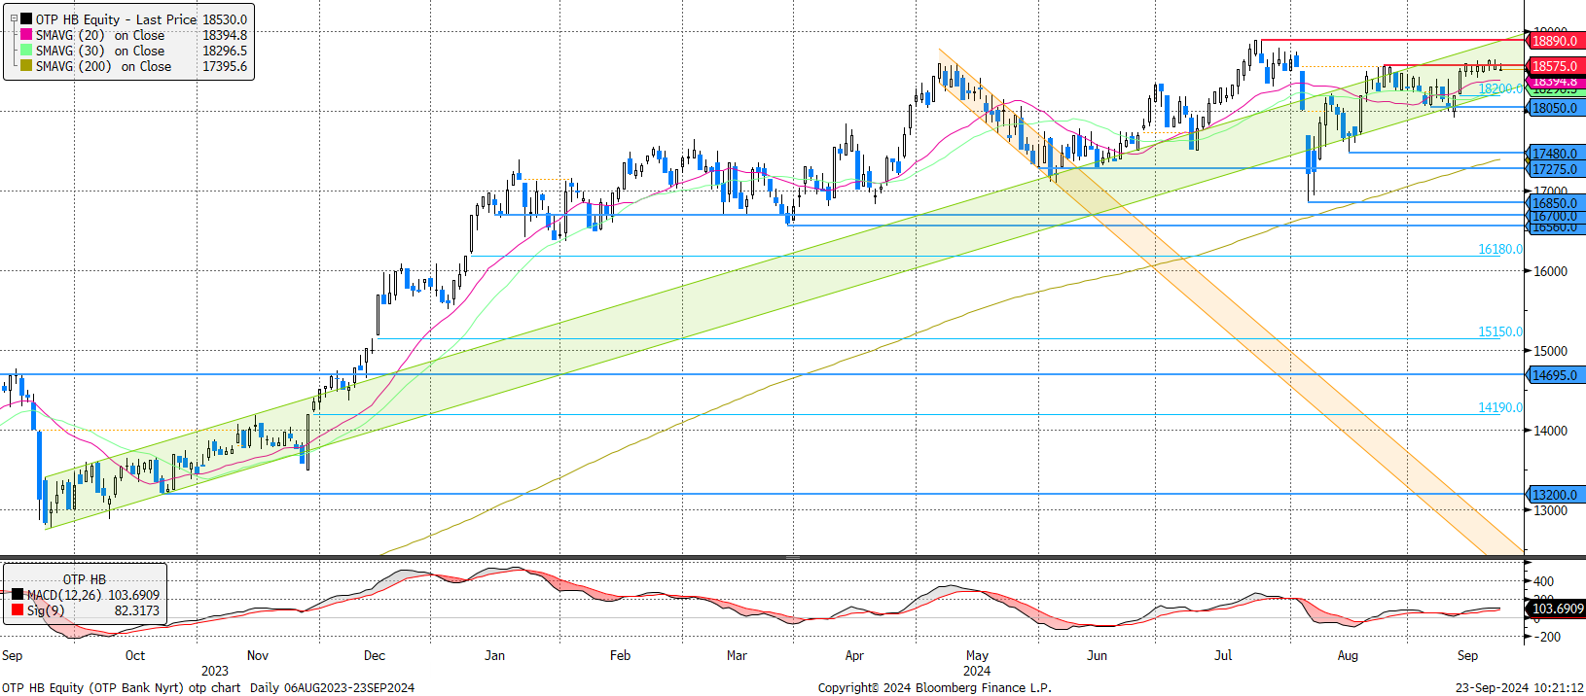Click the Jan label on time axis
This screenshot has width=1586, height=696.
(495, 655)
